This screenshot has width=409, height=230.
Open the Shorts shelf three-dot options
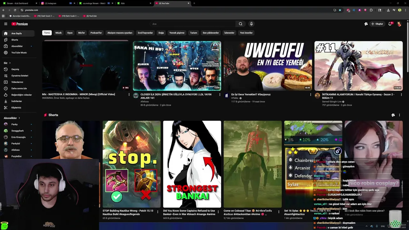point(399,115)
